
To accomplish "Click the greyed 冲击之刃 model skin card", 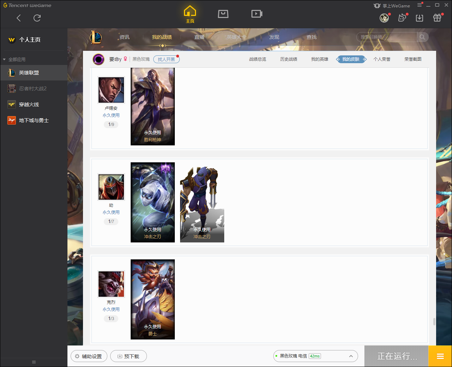I will pos(202,202).
